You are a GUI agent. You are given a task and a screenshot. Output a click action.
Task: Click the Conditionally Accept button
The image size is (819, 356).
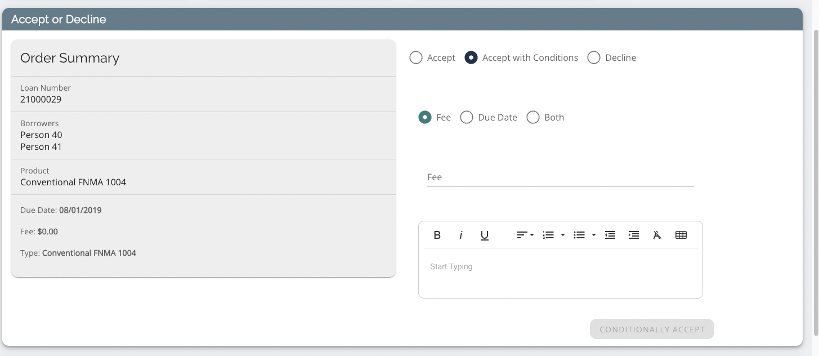(x=652, y=330)
